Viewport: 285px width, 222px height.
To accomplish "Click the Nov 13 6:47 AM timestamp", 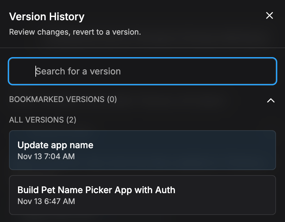I will (x=46, y=201).
